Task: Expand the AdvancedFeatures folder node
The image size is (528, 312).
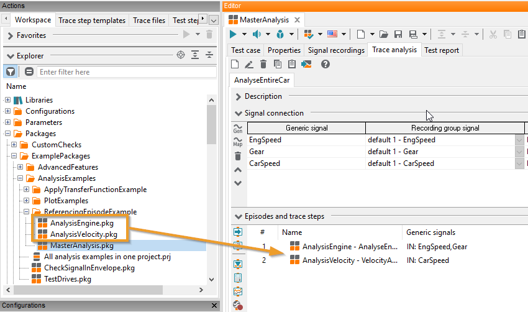Action: point(20,167)
